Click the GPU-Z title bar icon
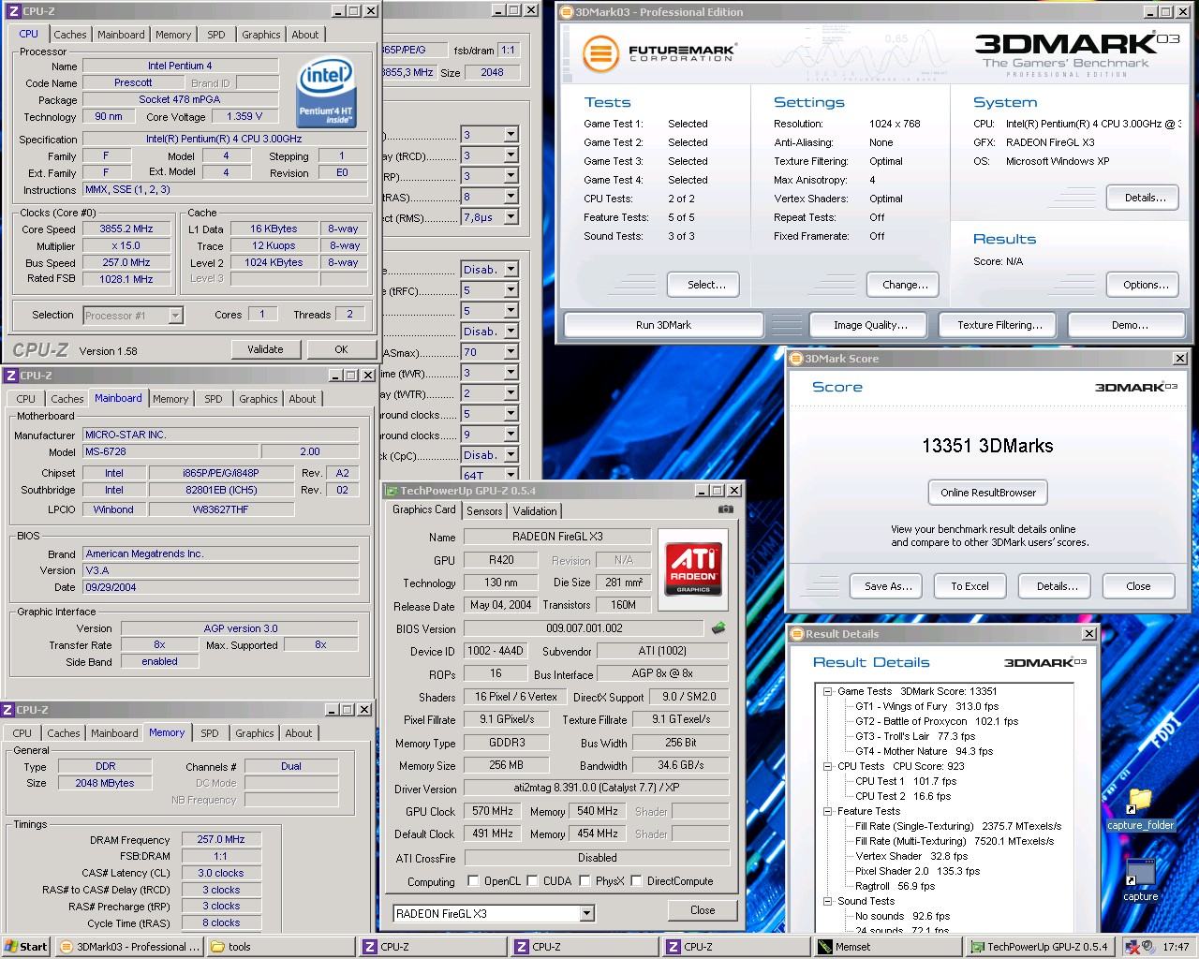 tap(392, 490)
